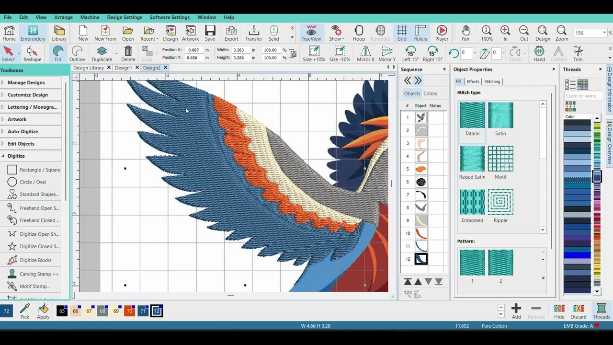Screen dimensions: 613x345
Task: Click the Export icon
Action: [x=231, y=33]
